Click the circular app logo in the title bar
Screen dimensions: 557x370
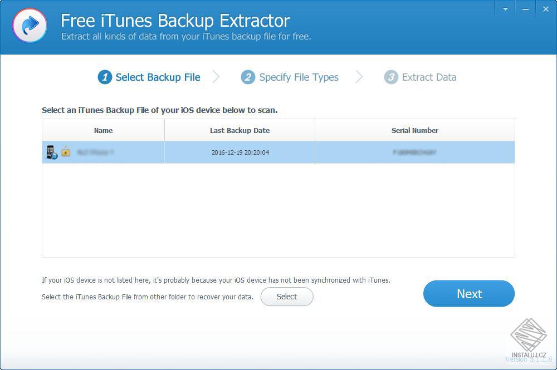pyautogui.click(x=30, y=26)
